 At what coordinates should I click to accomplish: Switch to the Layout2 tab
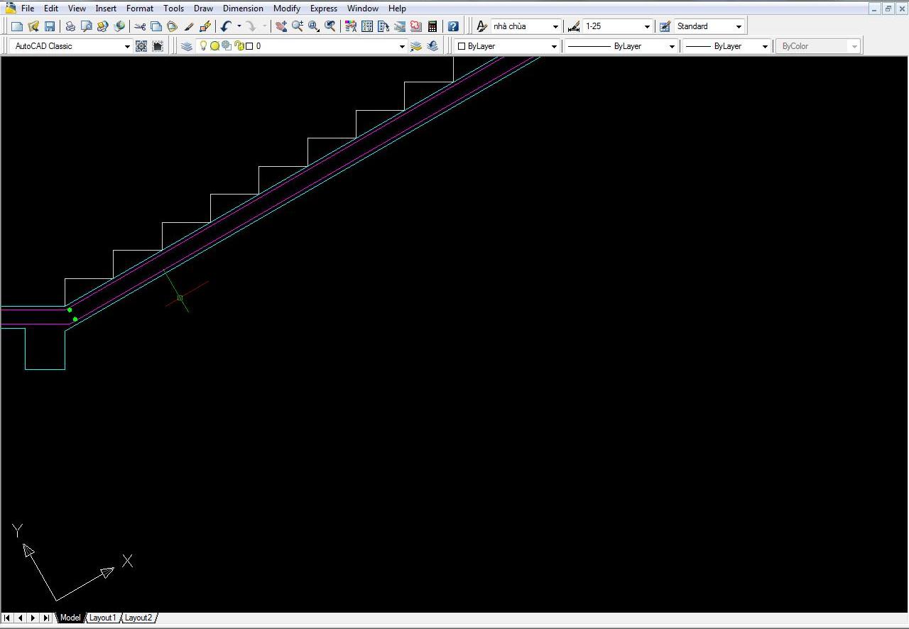[138, 618]
